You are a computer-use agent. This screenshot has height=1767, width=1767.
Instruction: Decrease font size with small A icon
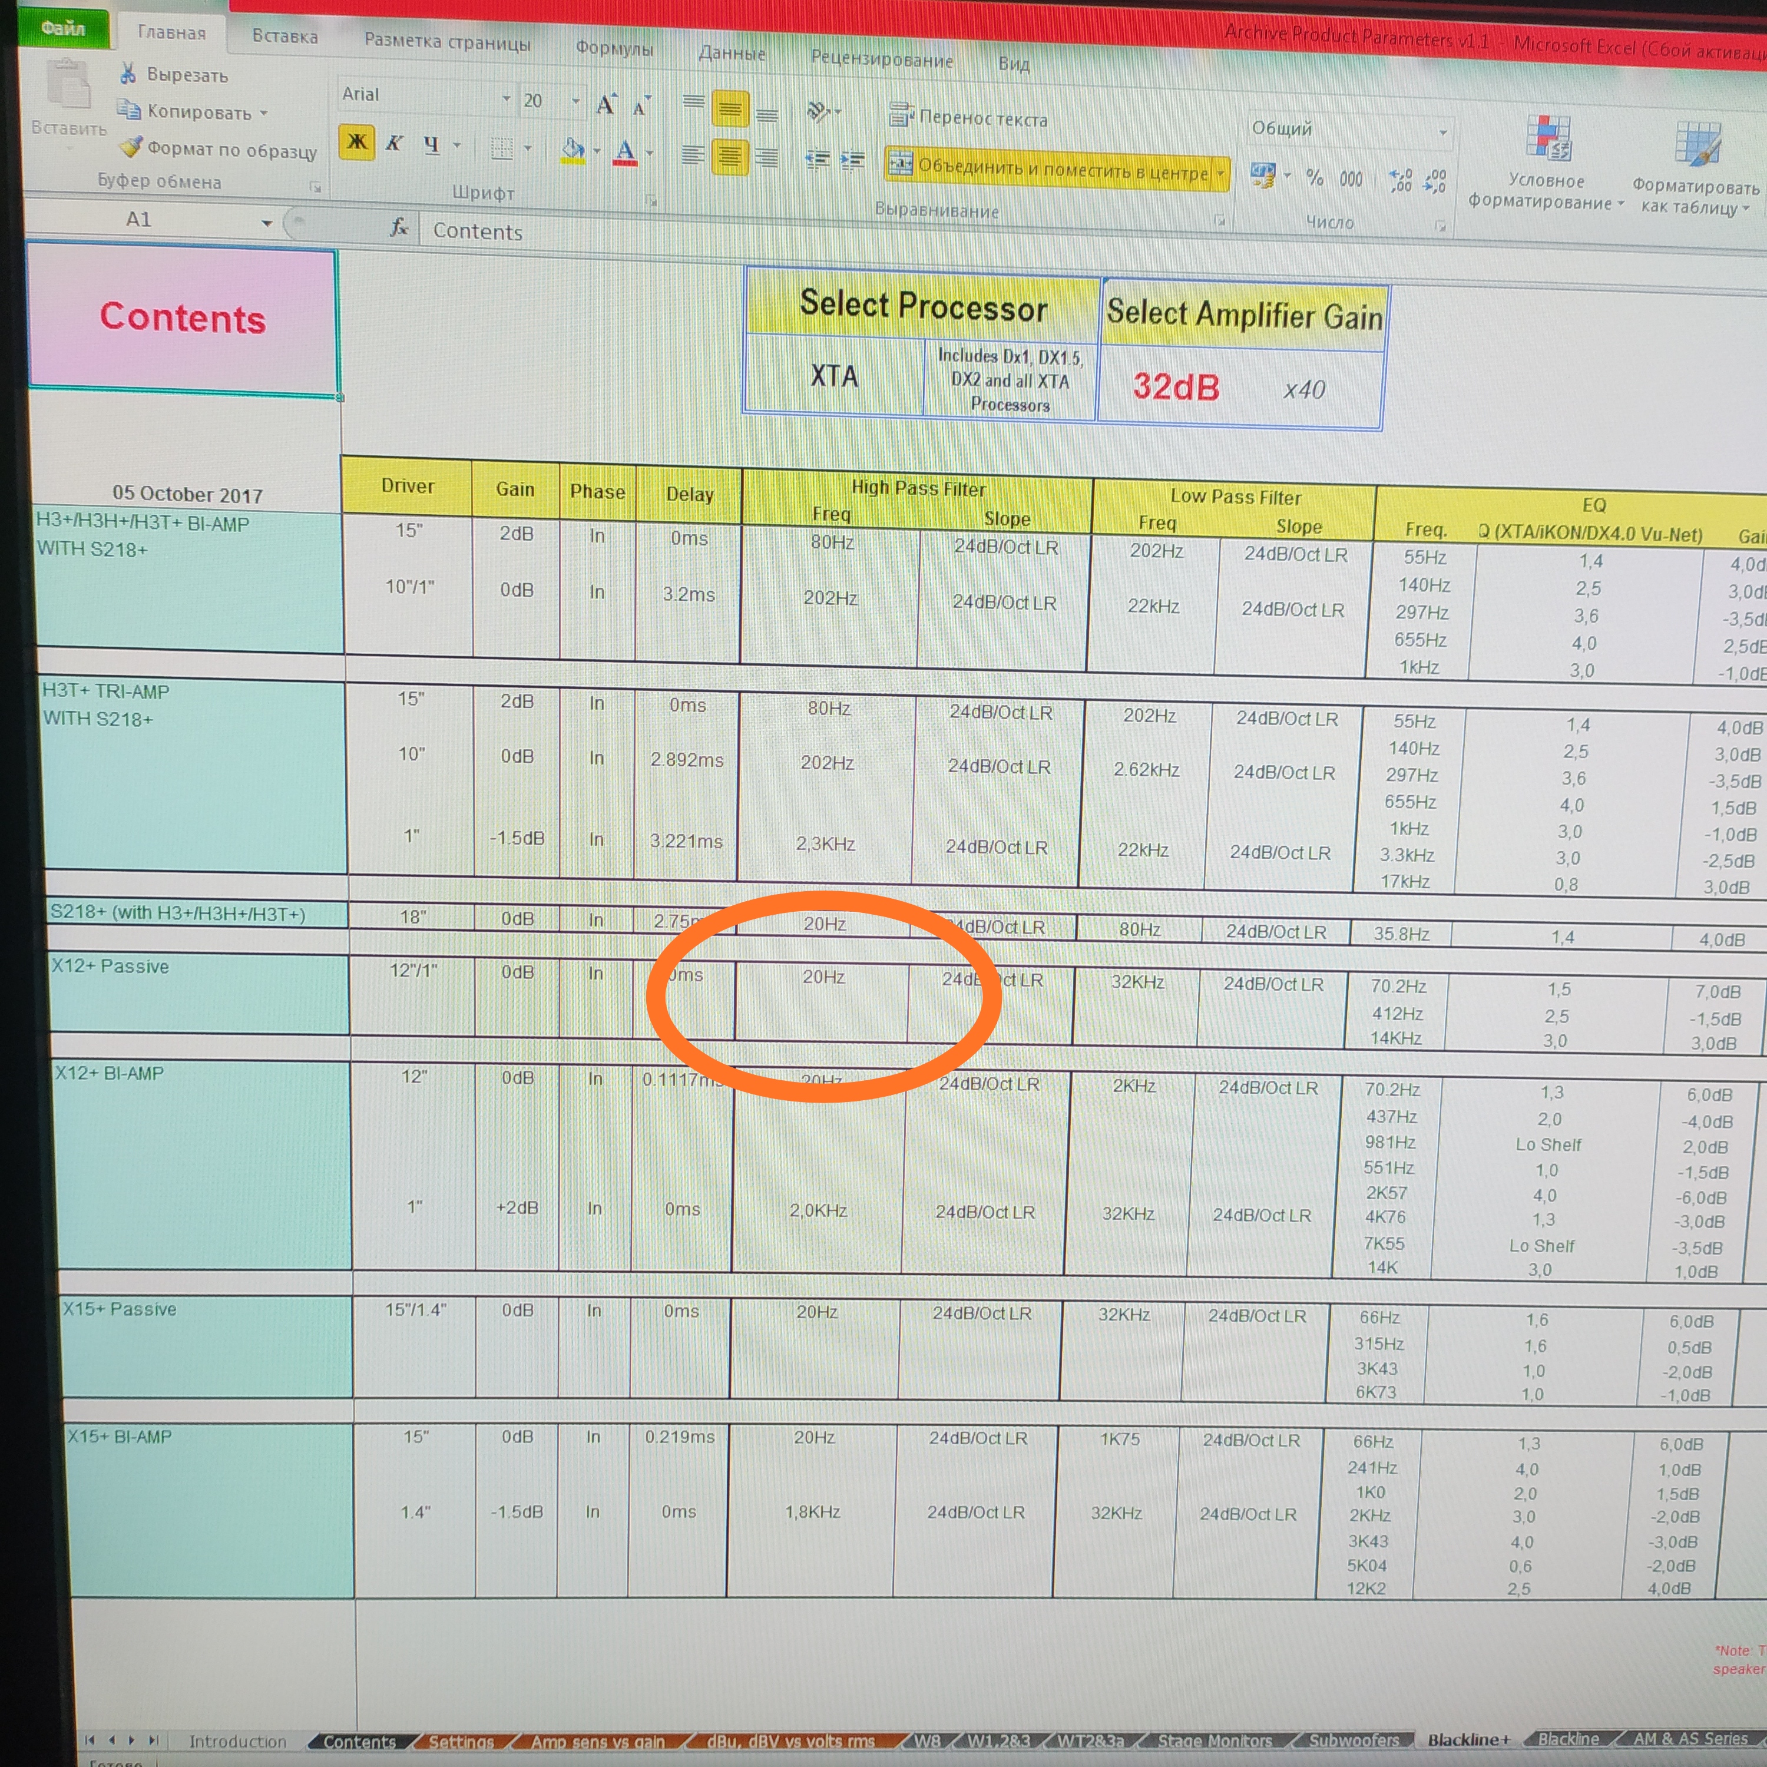pyautogui.click(x=641, y=107)
